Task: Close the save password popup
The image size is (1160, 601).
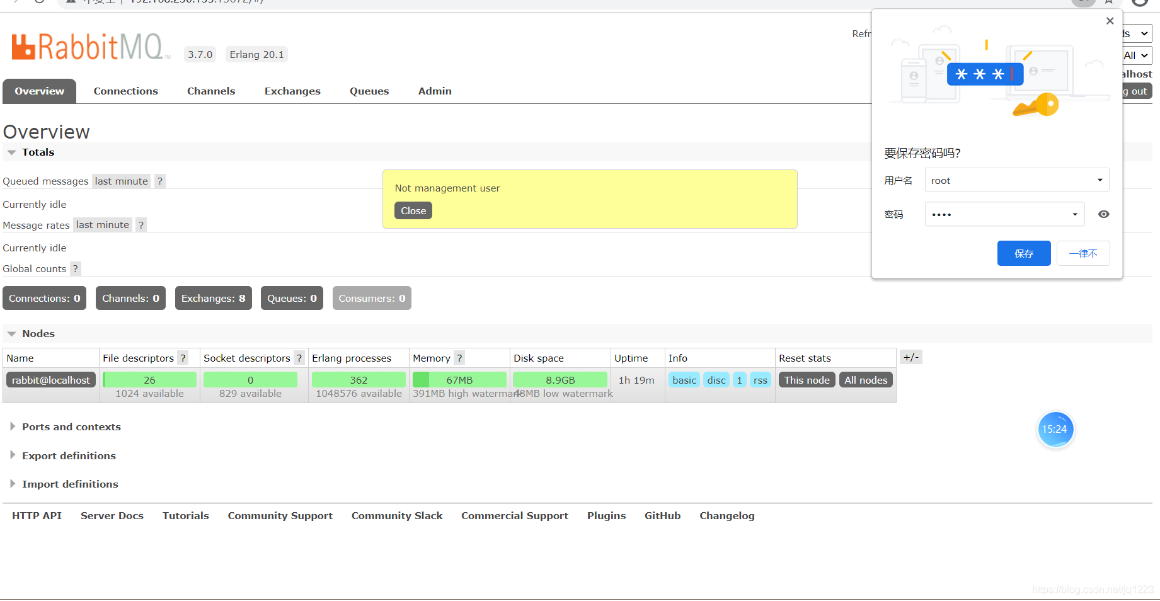Action: click(x=1110, y=21)
